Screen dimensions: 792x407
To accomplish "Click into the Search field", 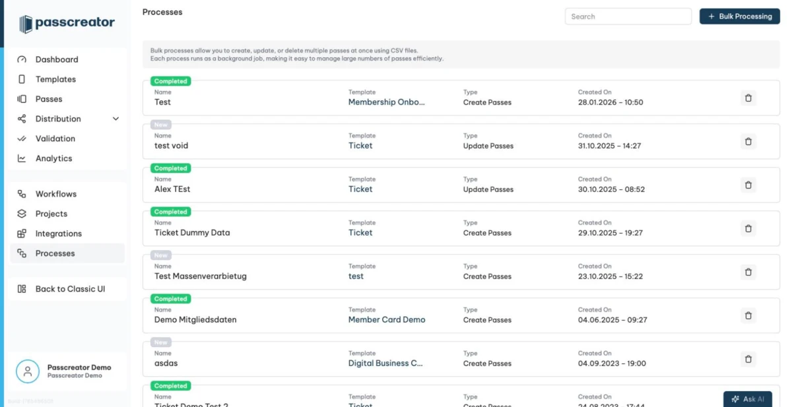I will [628, 16].
